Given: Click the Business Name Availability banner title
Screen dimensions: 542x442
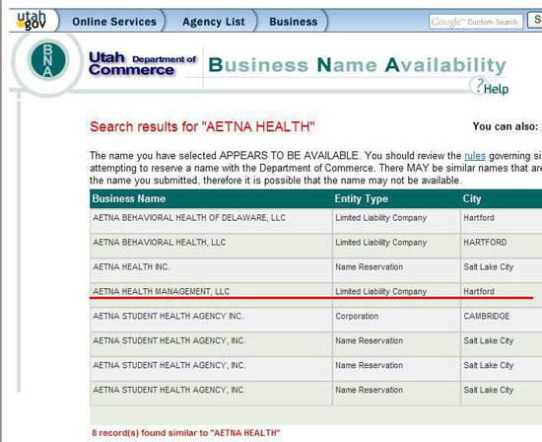Looking at the screenshot, I should [358, 65].
